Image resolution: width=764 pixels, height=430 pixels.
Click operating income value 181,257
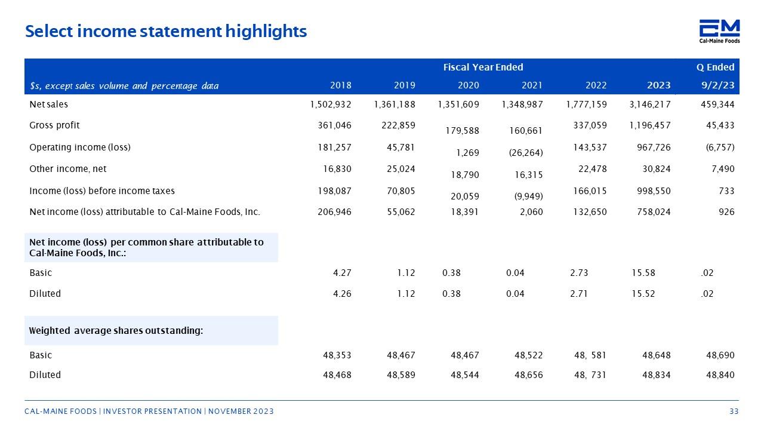335,147
